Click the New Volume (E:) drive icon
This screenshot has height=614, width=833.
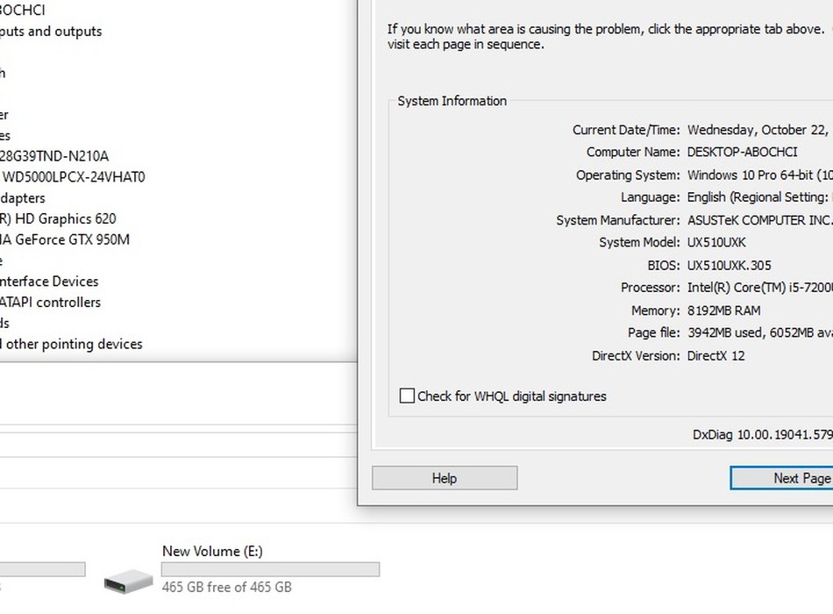click(x=128, y=579)
